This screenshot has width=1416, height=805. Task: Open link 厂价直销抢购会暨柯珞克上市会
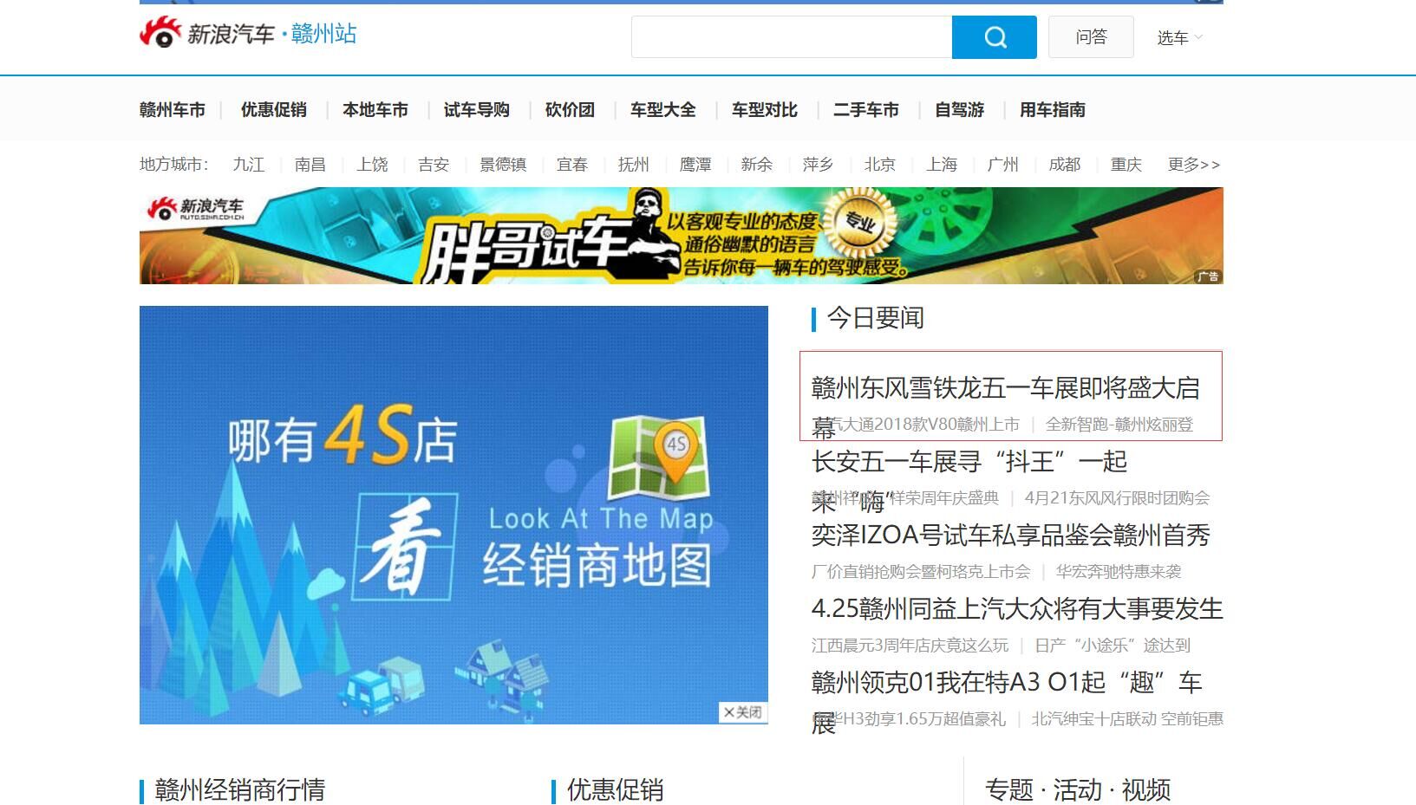pos(921,572)
